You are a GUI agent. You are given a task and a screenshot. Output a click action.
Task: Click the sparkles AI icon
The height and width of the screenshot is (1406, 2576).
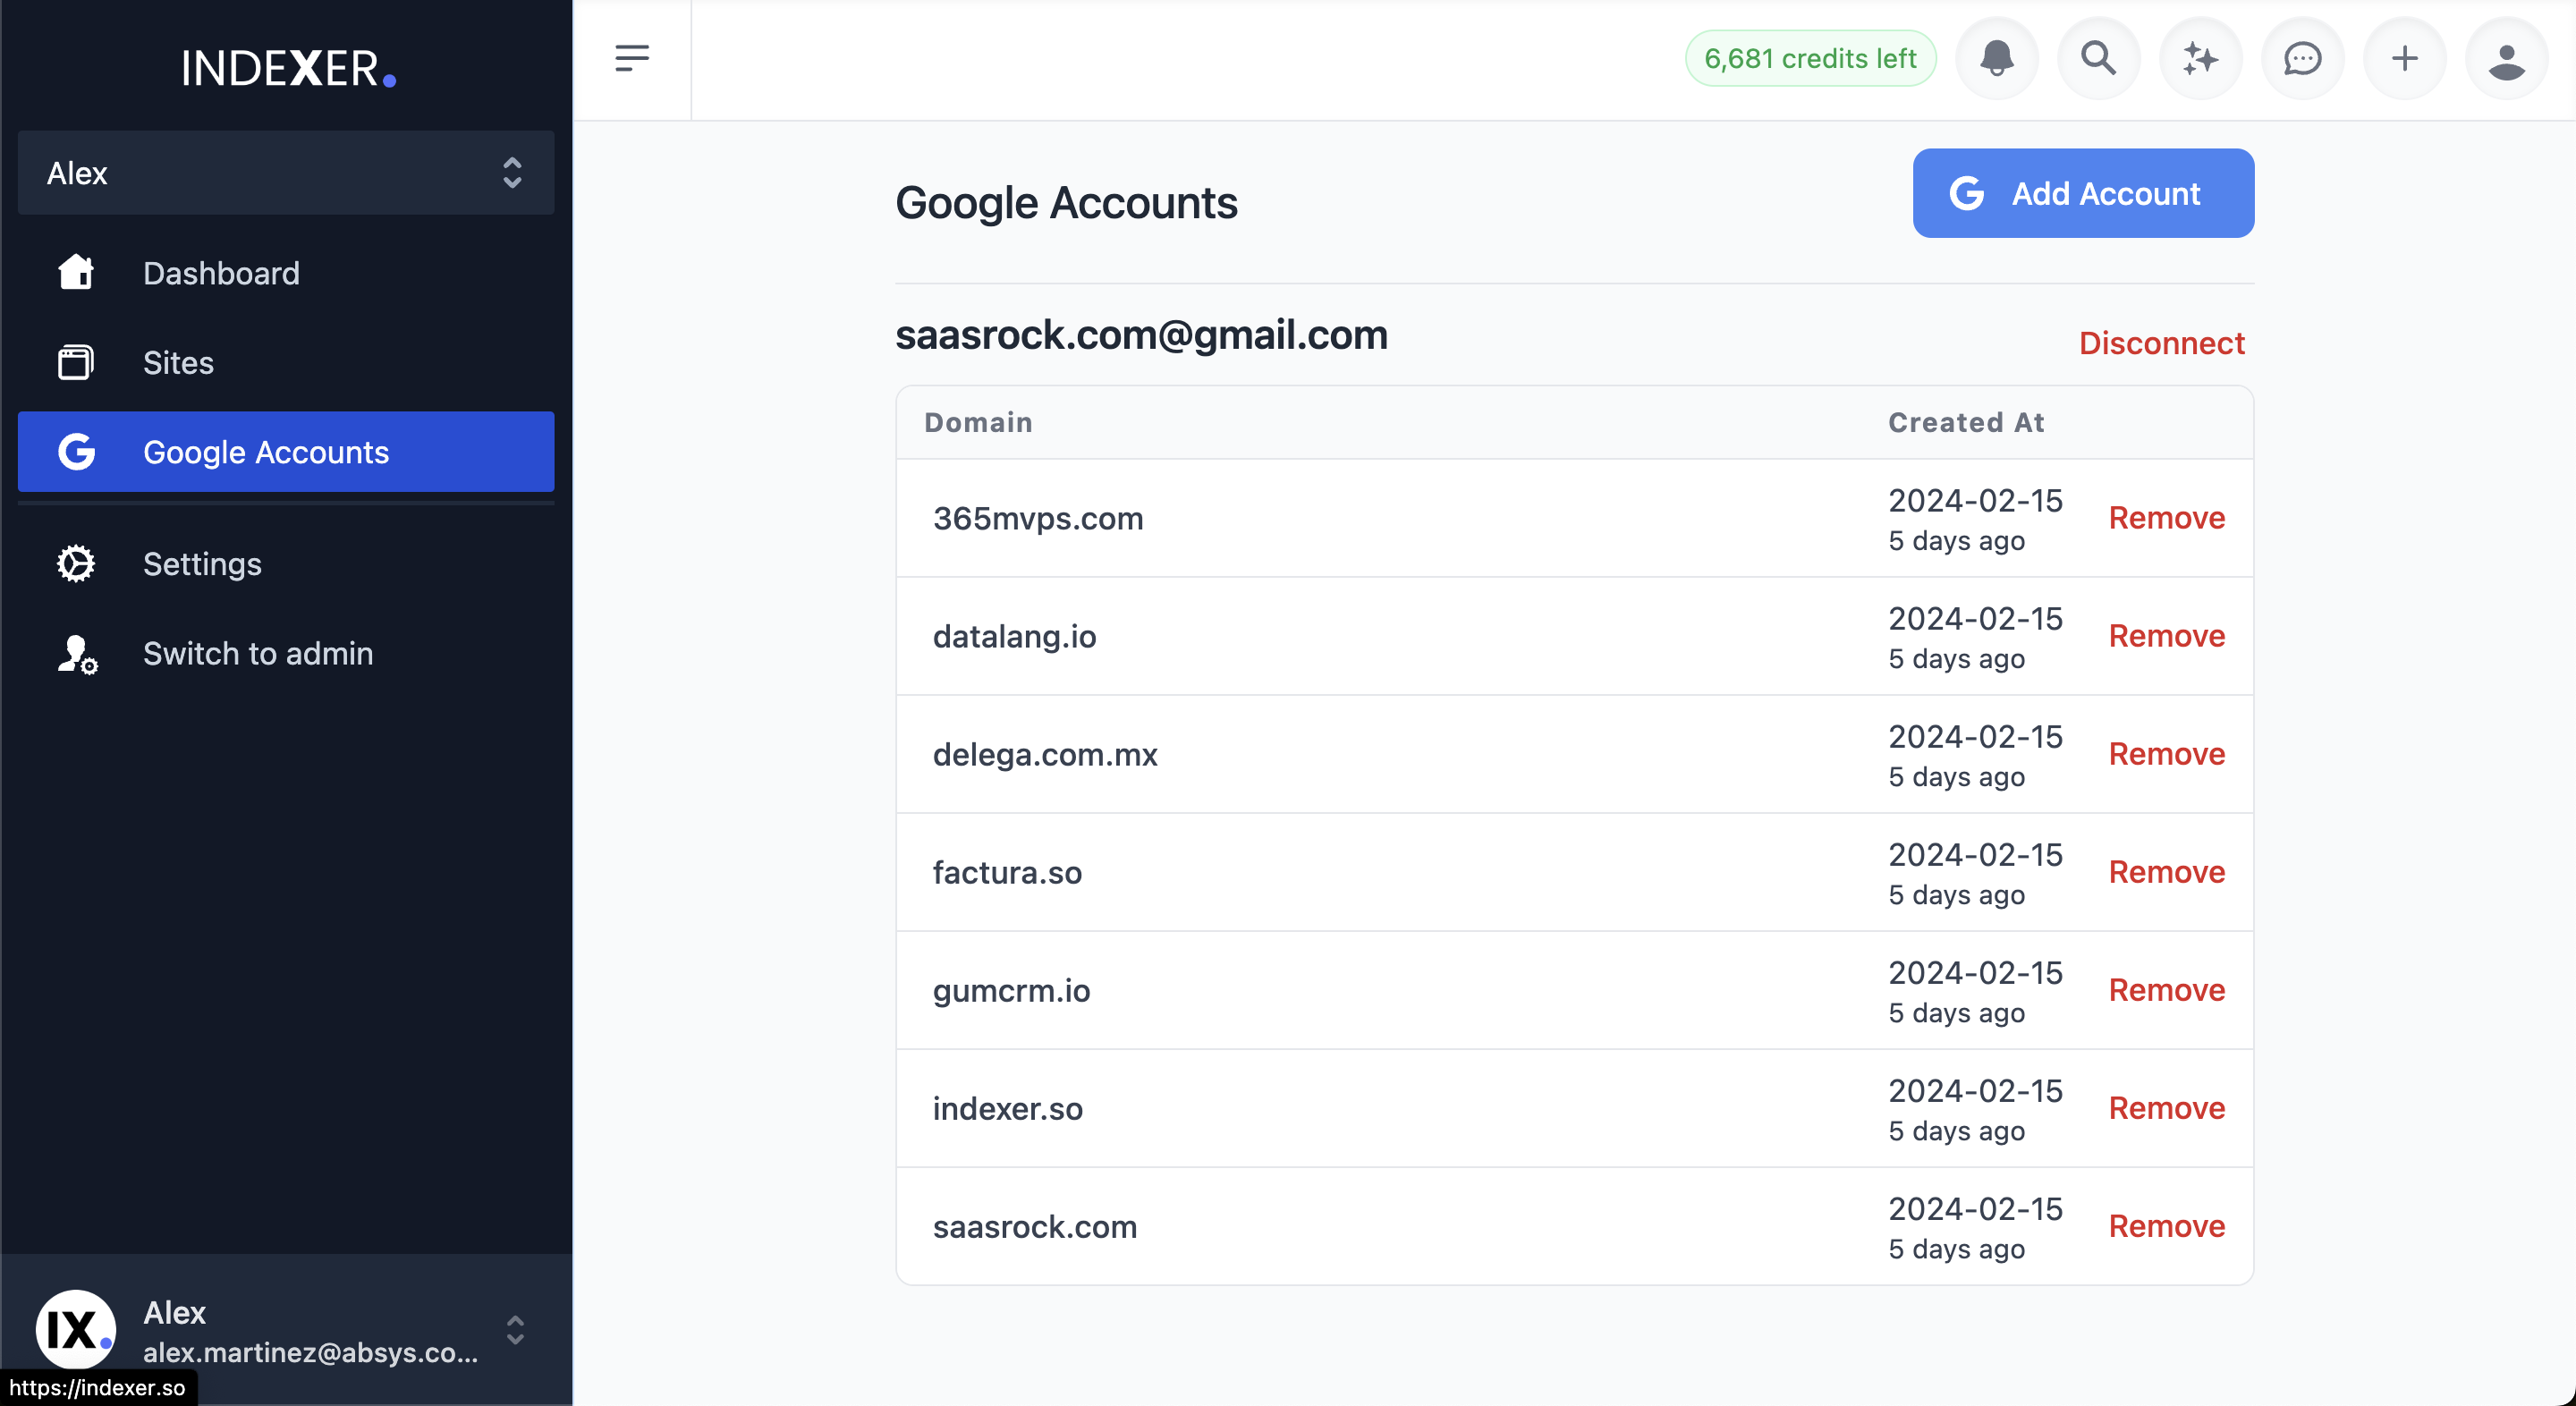[x=2200, y=58]
